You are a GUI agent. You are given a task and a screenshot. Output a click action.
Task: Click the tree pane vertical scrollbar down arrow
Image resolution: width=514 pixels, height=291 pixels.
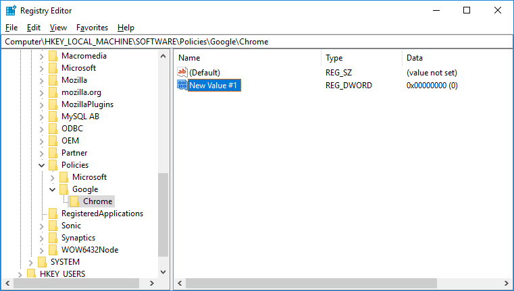[163, 271]
